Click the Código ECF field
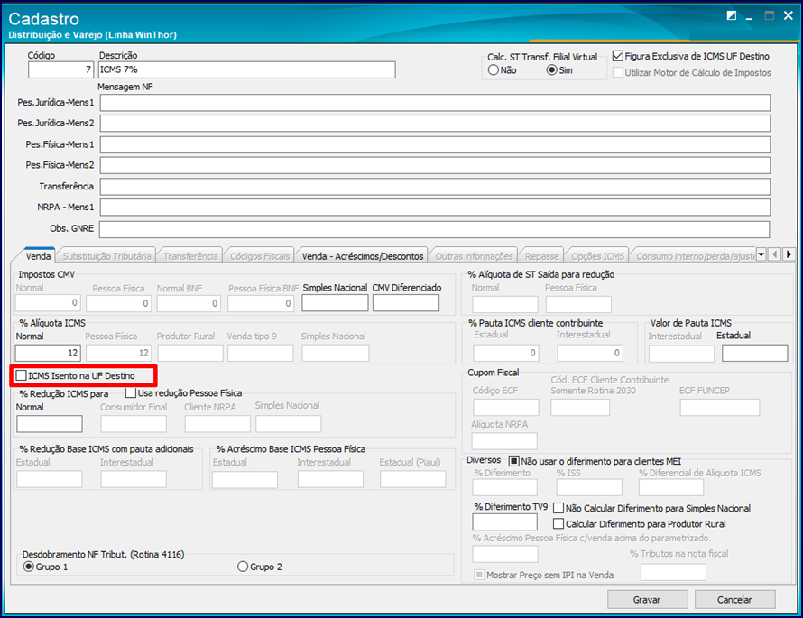803x618 pixels. click(506, 408)
